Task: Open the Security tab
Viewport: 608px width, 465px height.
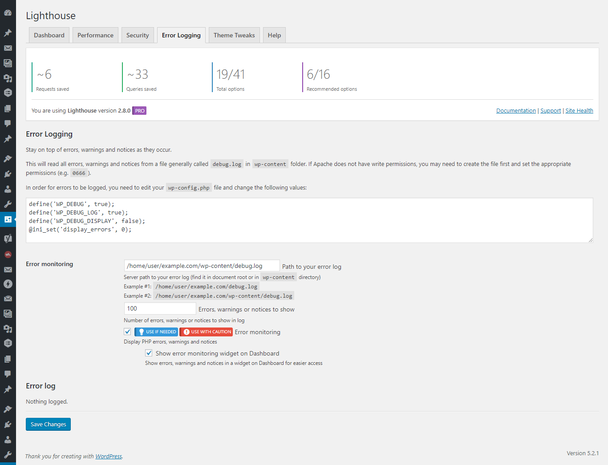Action: coord(138,35)
